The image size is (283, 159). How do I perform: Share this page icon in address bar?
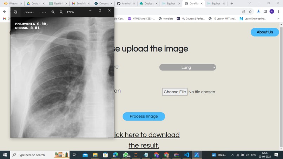point(243,11)
